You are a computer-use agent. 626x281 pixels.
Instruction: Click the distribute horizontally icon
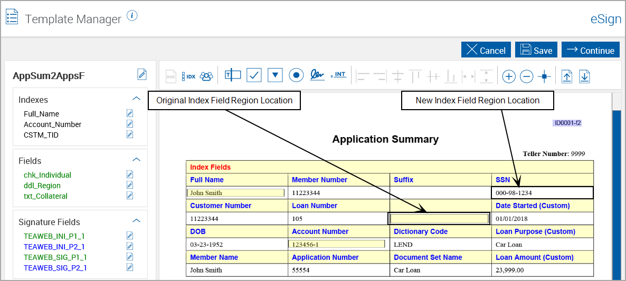click(468, 76)
